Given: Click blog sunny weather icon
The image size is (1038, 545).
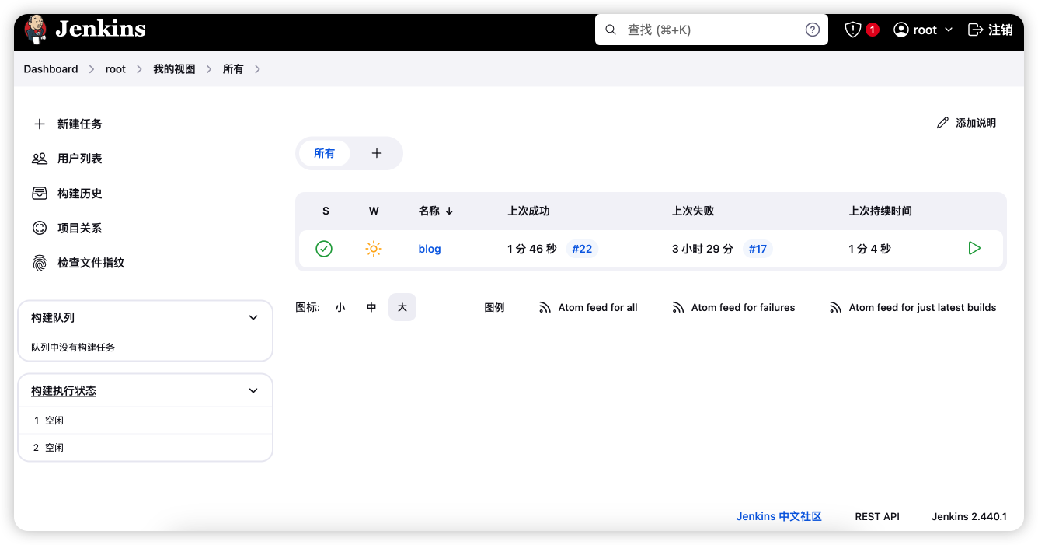Looking at the screenshot, I should point(374,249).
